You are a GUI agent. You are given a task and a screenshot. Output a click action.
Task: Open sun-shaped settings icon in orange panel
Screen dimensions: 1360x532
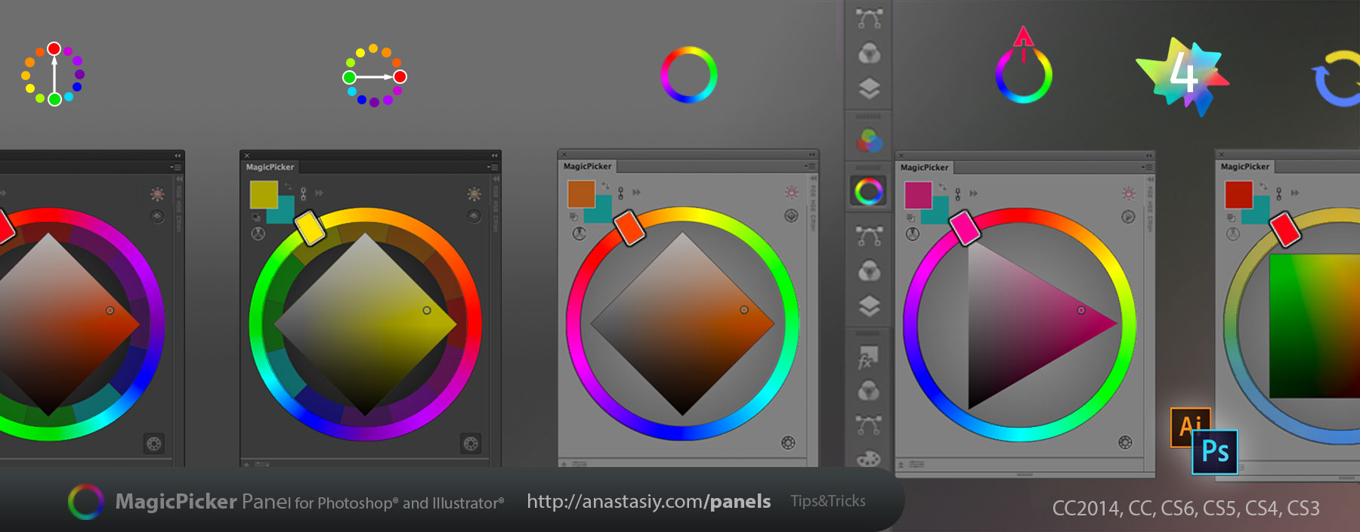pos(791,193)
